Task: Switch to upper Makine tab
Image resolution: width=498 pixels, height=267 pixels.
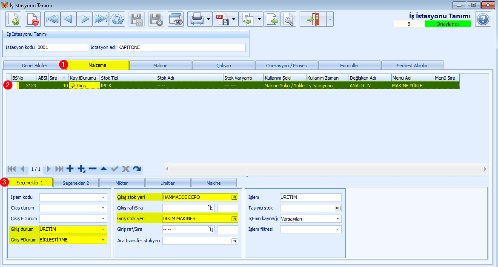Action: click(160, 66)
